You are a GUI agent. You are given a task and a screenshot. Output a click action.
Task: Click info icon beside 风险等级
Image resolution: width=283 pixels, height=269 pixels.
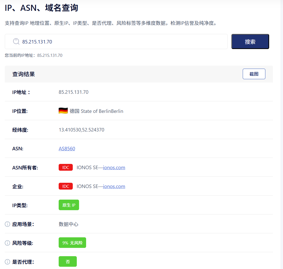click(8, 243)
